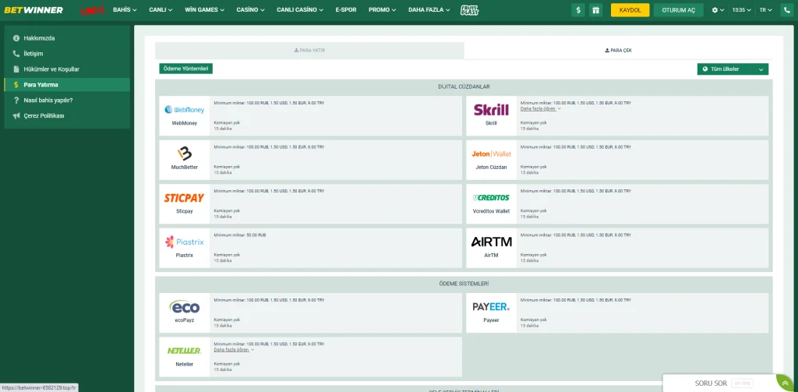Click the scroll-to-top double chevron icon
Image resolution: width=798 pixels, height=392 pixels.
(784, 383)
